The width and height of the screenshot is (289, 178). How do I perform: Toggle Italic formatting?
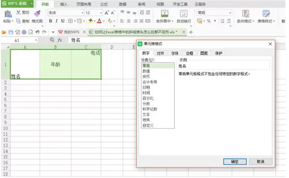coord(56,21)
